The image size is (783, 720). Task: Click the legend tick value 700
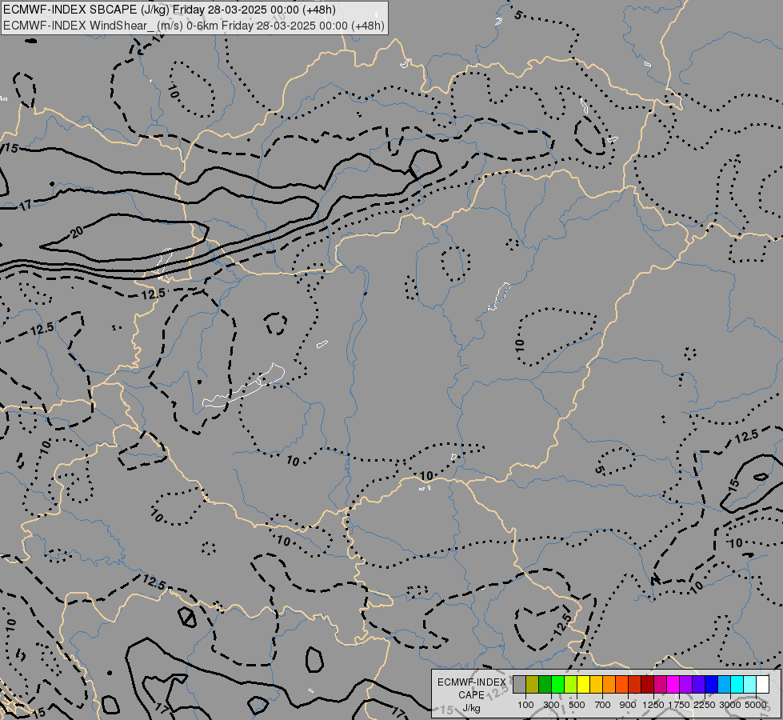(x=603, y=705)
